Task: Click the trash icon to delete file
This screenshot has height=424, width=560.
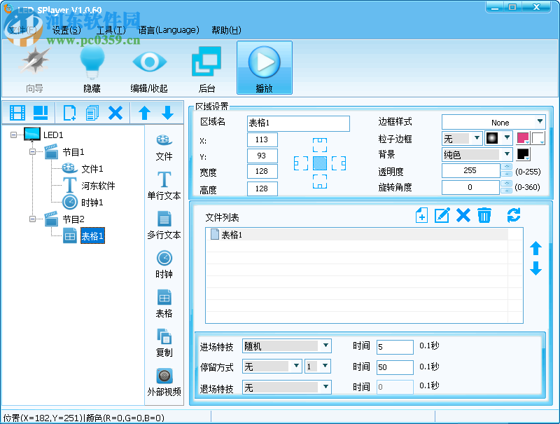Action: pos(484,216)
